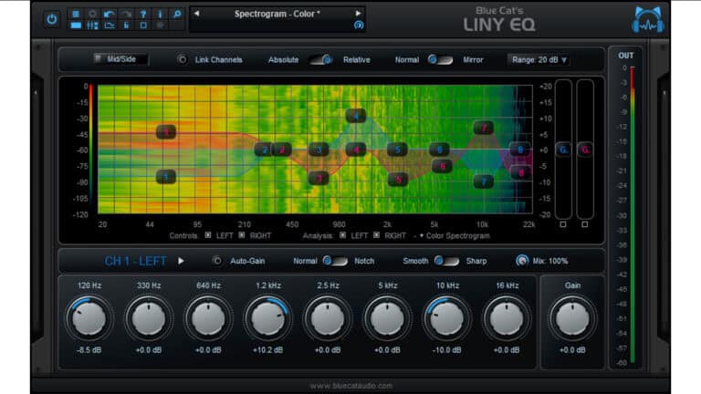This screenshot has height=394, width=701.
Task: Select red band 5 node on graph
Action: (x=397, y=180)
